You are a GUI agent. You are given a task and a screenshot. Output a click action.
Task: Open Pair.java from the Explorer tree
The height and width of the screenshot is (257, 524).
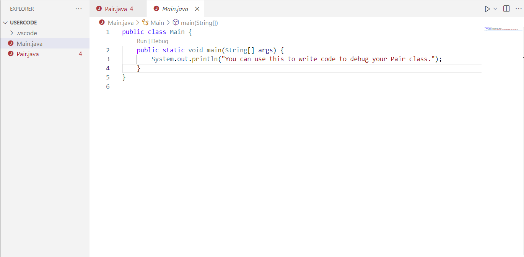click(28, 54)
